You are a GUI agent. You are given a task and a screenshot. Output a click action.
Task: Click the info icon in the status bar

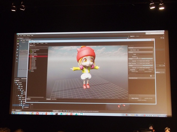click(x=66, y=111)
